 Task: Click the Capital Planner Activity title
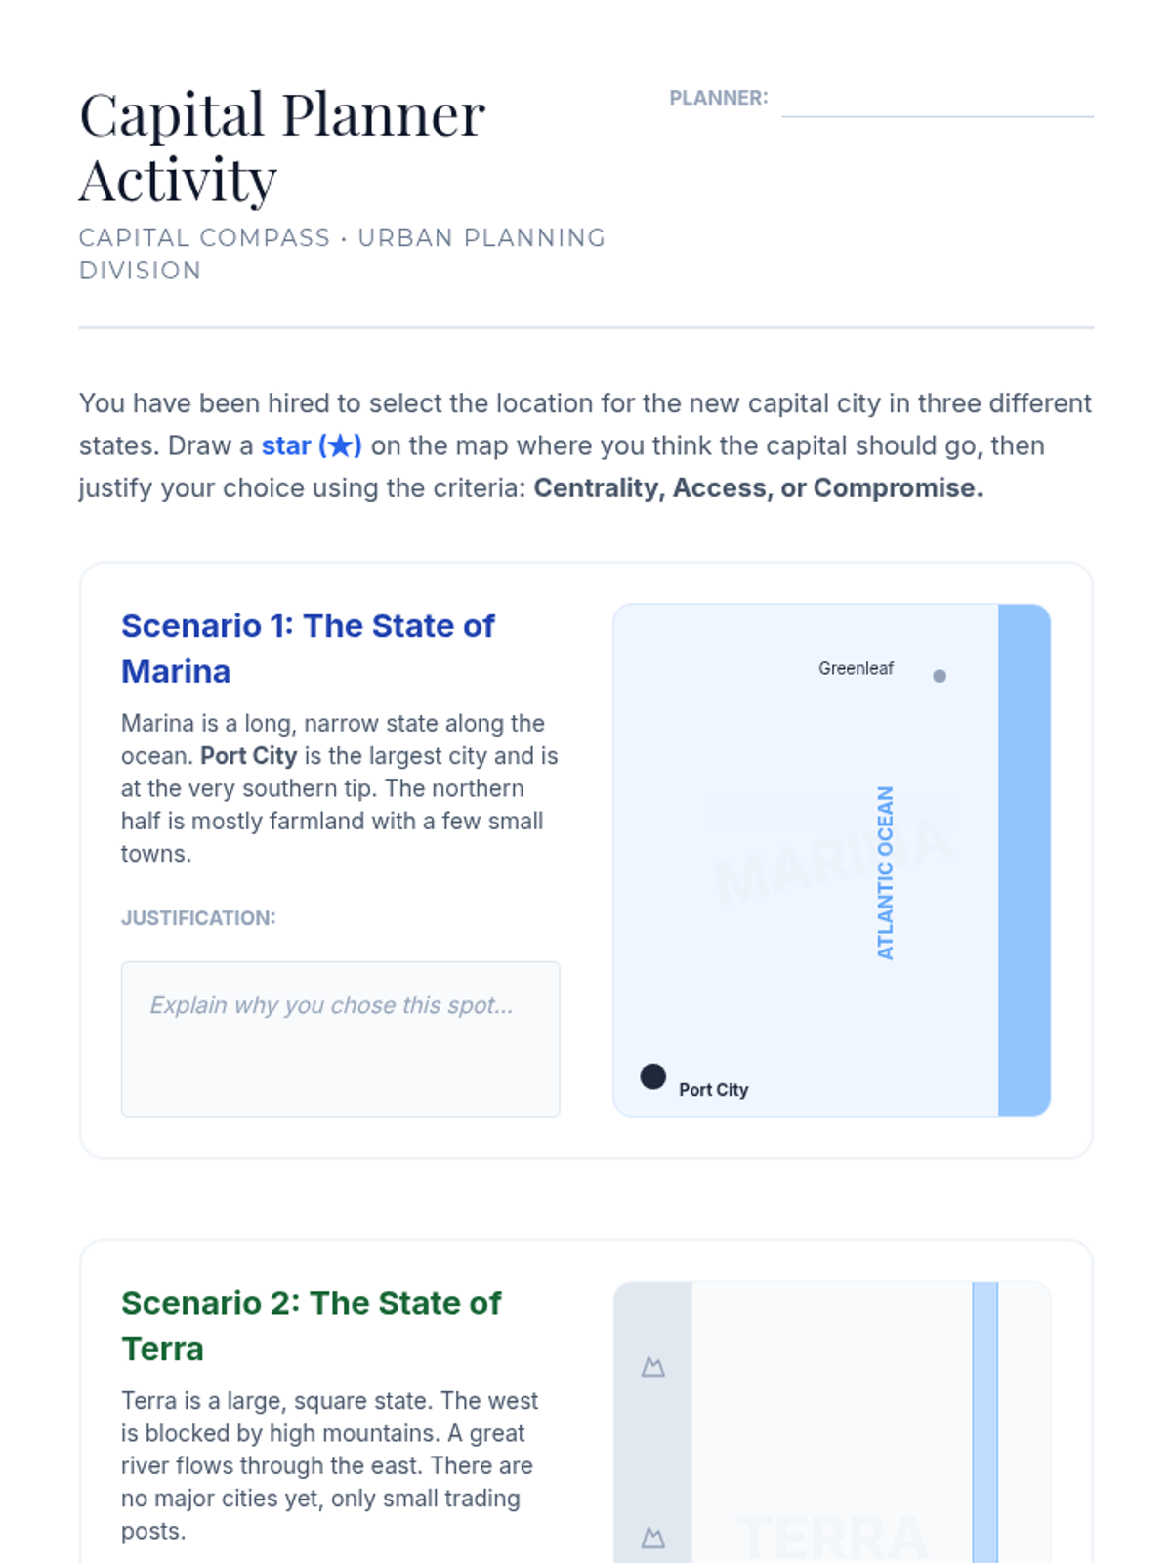(x=281, y=147)
